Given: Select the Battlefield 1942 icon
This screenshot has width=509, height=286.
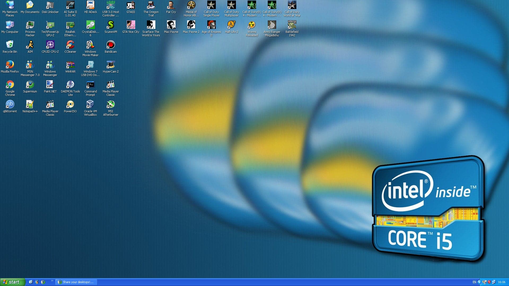Looking at the screenshot, I should coord(292,29).
